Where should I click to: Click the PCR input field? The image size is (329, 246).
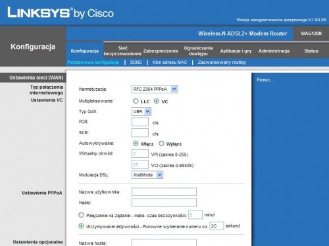pyautogui.click(x=140, y=122)
